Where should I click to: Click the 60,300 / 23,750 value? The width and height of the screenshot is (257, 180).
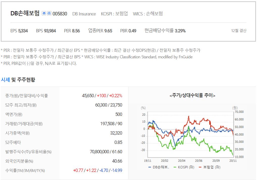(109, 105)
